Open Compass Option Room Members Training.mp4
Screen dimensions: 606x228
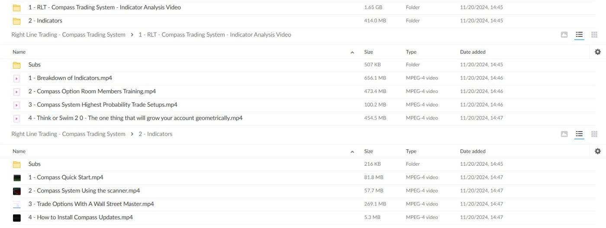[92, 91]
